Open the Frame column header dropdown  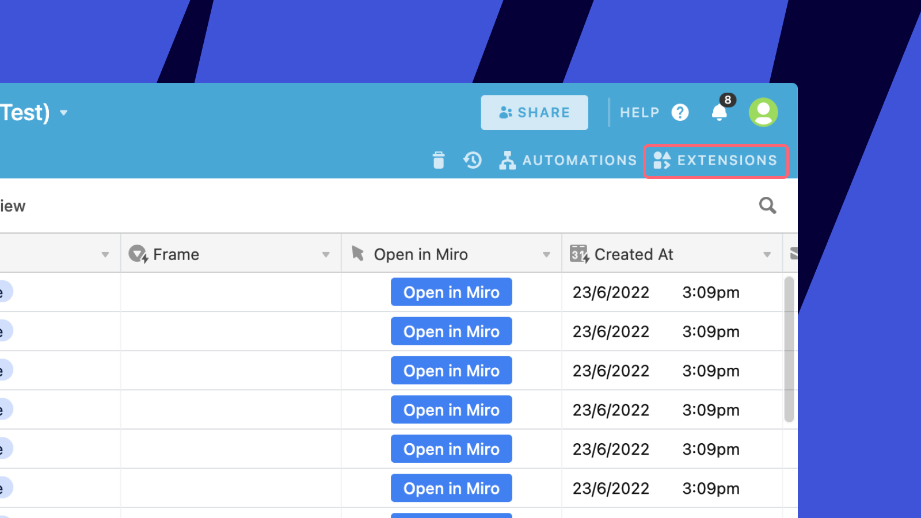(x=326, y=253)
